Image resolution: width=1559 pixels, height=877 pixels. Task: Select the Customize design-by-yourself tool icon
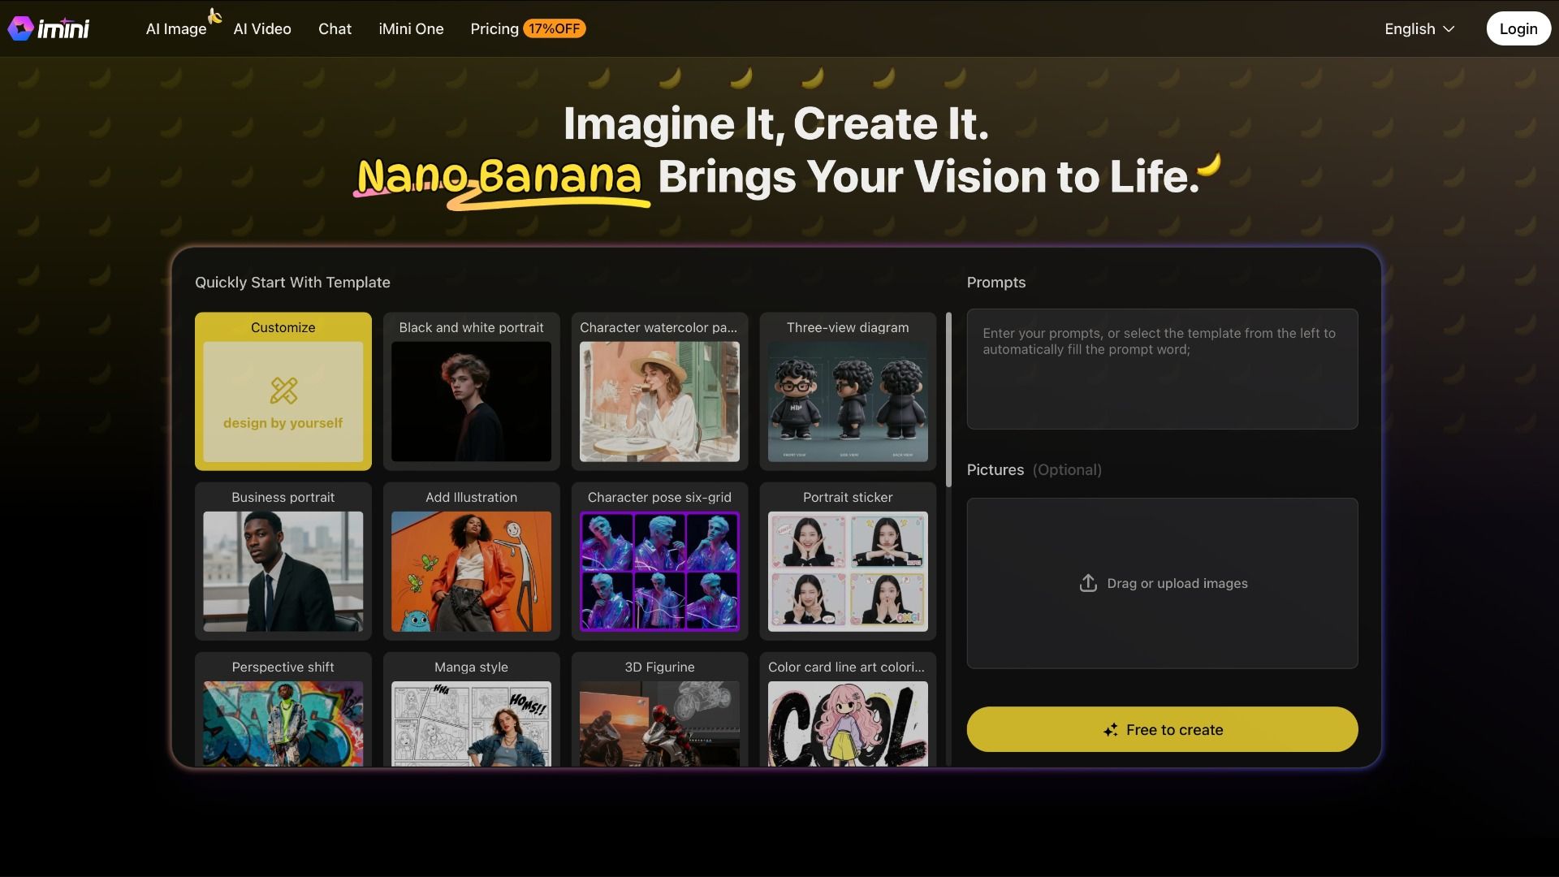coord(283,393)
